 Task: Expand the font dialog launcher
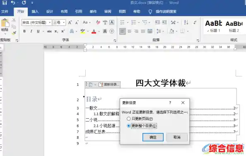point(115,41)
